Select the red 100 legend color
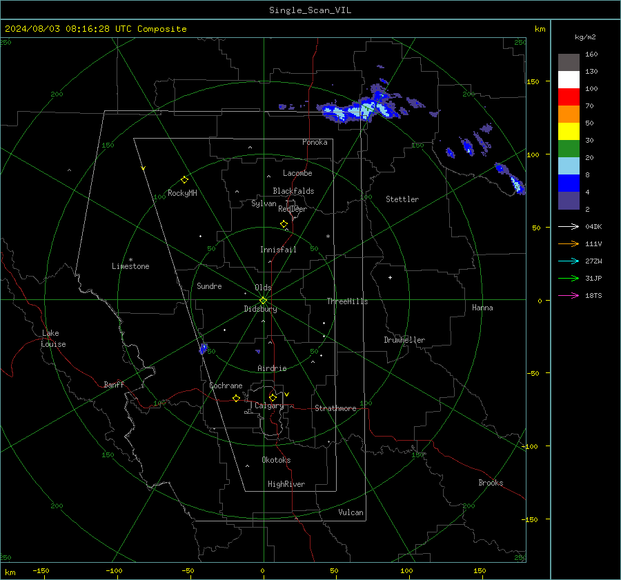This screenshot has height=580, width=621. click(569, 97)
